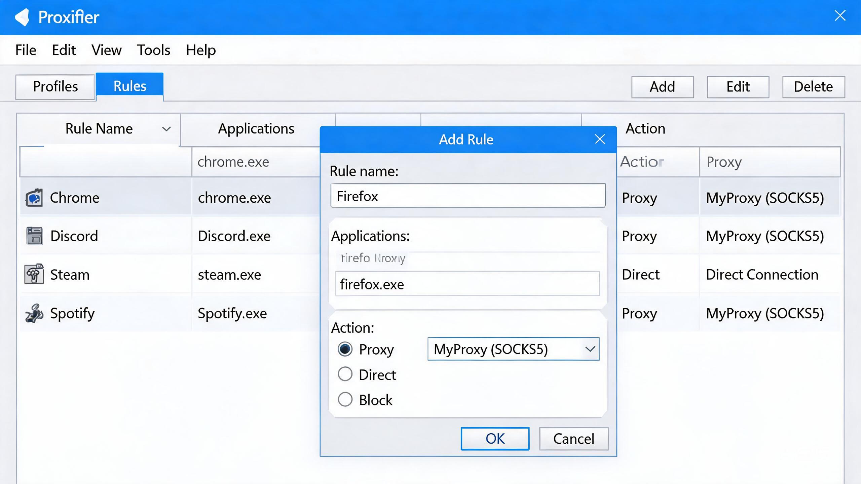Click the Applications column header
Viewport: 861px width, 484px height.
[256, 129]
